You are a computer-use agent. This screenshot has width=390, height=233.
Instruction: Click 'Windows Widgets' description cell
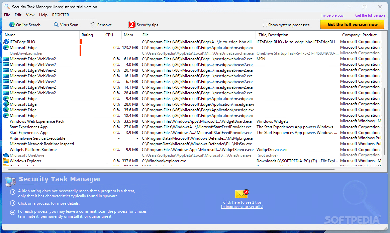272,121
